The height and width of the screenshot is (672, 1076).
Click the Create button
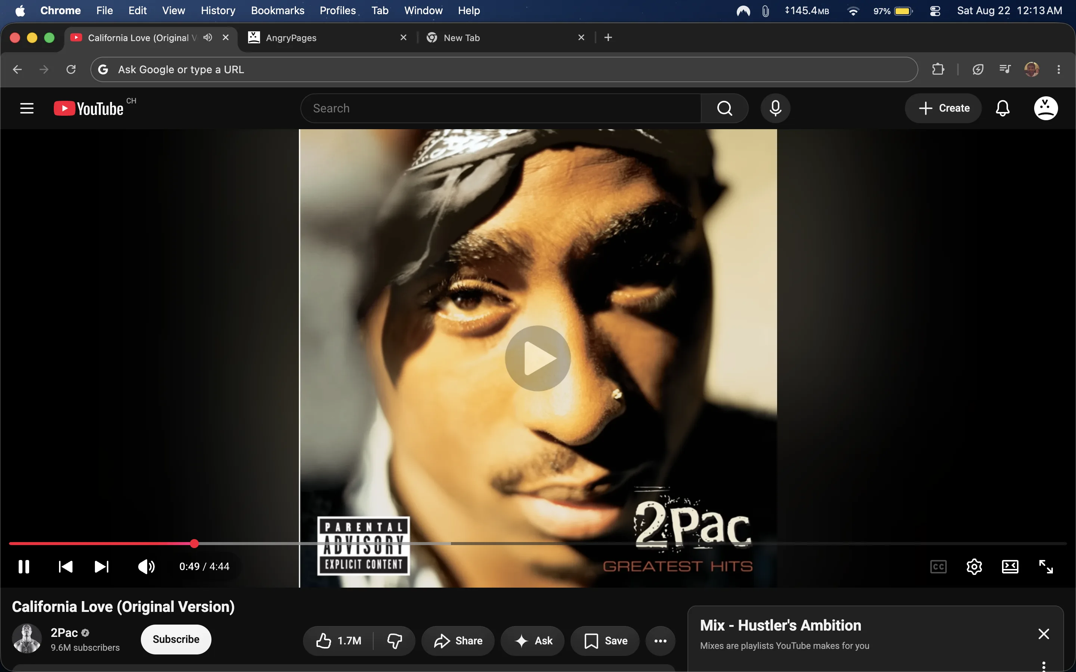coord(943,108)
